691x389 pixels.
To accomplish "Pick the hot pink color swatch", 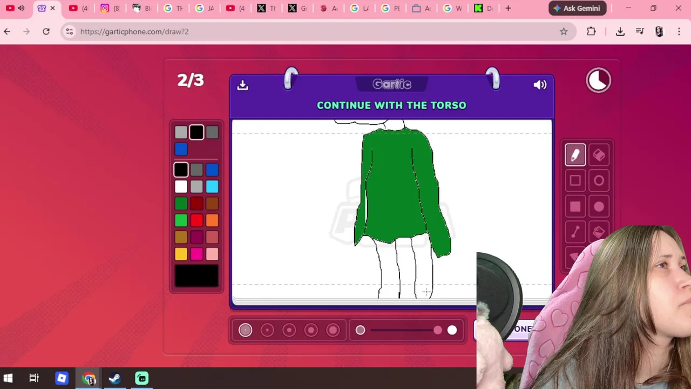I will pos(197,254).
